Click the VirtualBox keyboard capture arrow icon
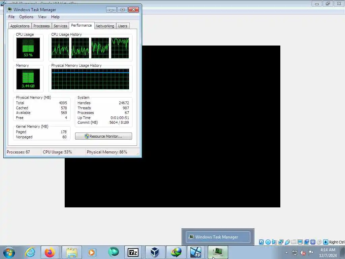 point(326,242)
